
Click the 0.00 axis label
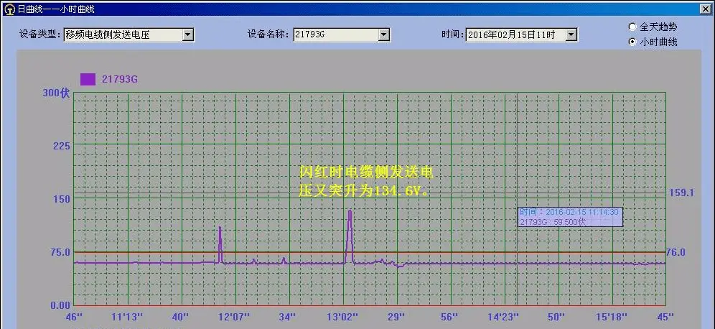click(60, 305)
